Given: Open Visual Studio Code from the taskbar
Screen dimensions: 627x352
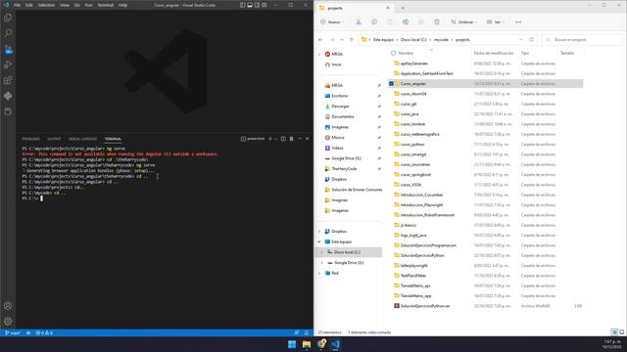Looking at the screenshot, I should point(336,344).
